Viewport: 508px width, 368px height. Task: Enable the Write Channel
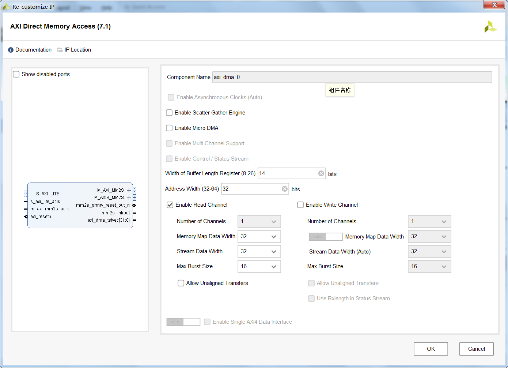click(x=300, y=205)
